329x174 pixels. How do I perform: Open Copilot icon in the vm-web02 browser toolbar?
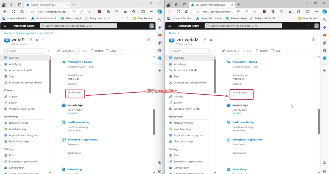click(x=325, y=12)
